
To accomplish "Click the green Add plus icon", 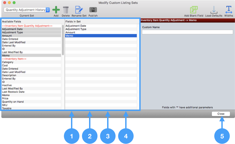I will coord(56,10).
